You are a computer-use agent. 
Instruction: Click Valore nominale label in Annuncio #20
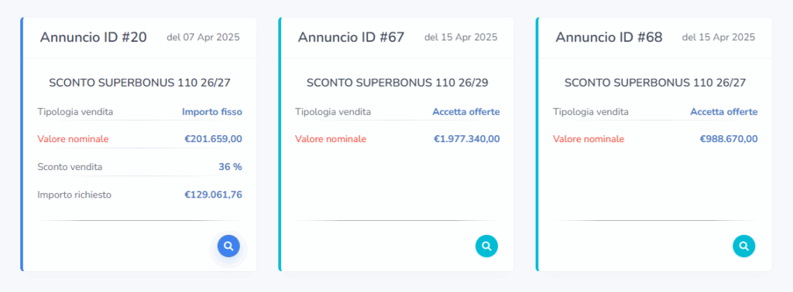[x=73, y=139]
